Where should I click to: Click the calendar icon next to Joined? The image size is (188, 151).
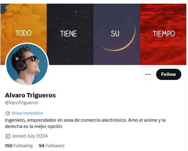pos(8,136)
